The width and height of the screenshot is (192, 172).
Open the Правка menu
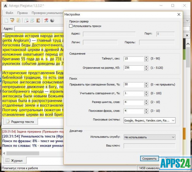click(x=22, y=13)
